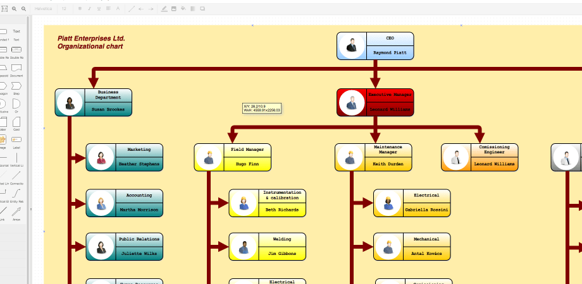Pick the Image shape in palette
582x284 pixels.
(3, 139)
